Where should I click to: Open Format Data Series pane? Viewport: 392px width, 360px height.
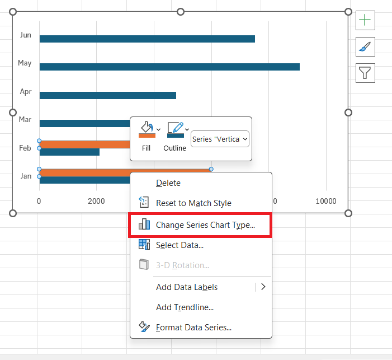pos(201,327)
